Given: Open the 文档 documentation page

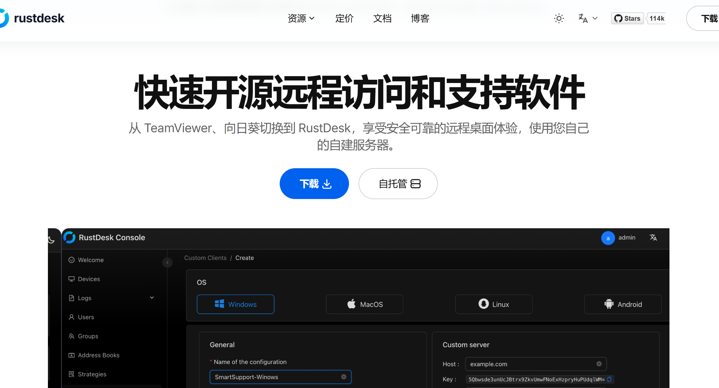Looking at the screenshot, I should pos(382,18).
